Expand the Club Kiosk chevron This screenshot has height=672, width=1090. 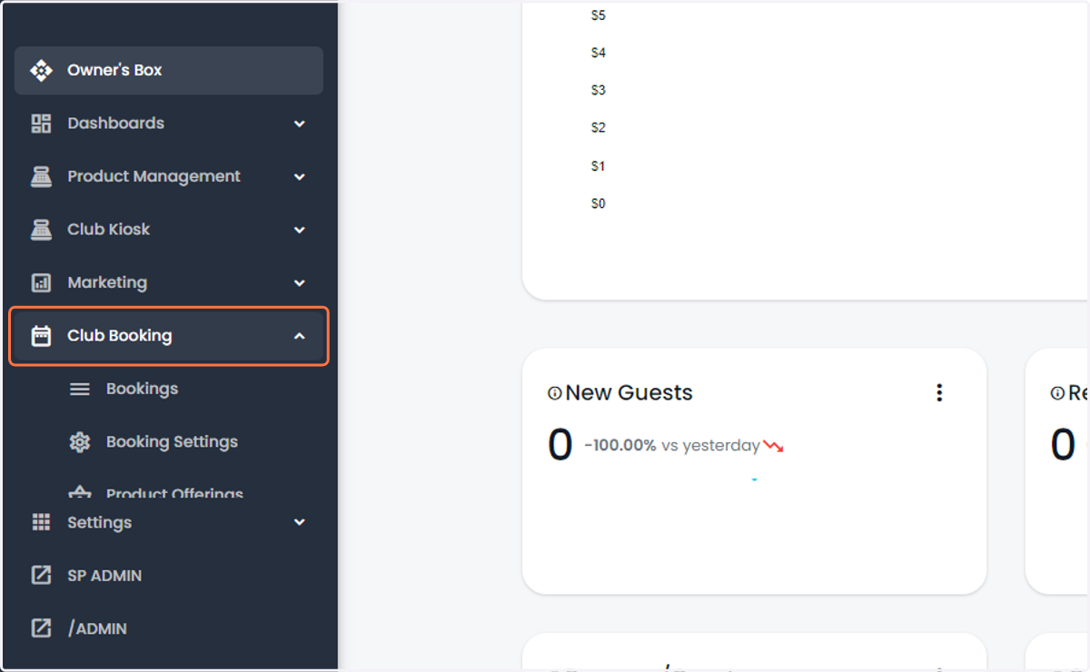pos(300,230)
